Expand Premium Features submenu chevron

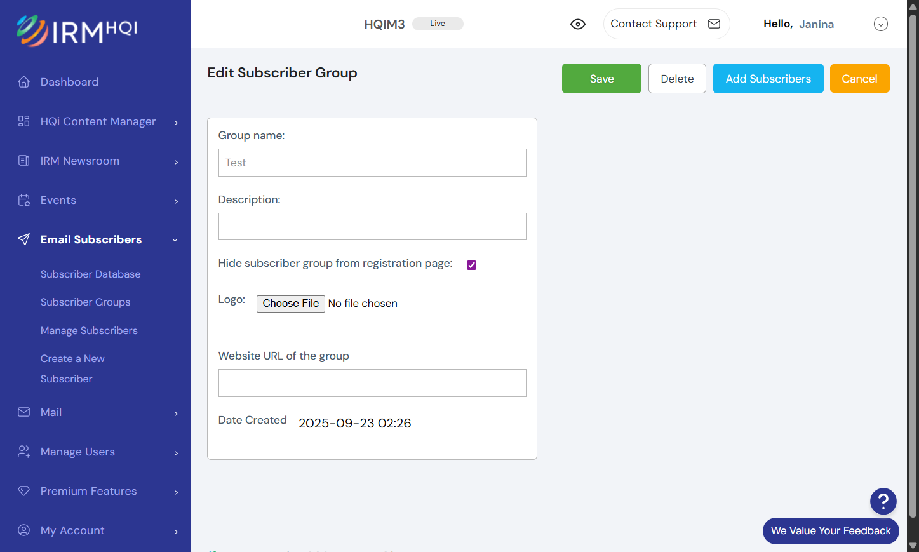click(176, 492)
